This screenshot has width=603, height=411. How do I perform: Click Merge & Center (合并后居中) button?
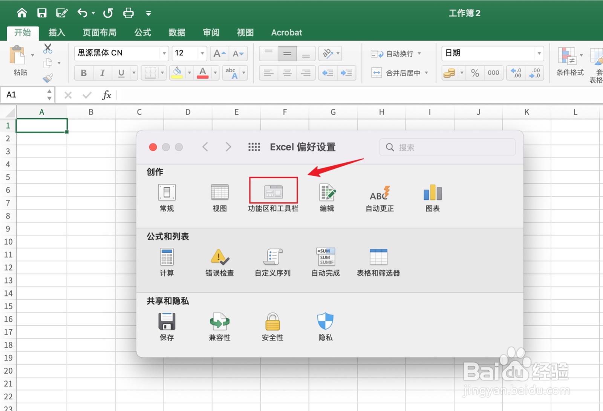(x=396, y=73)
